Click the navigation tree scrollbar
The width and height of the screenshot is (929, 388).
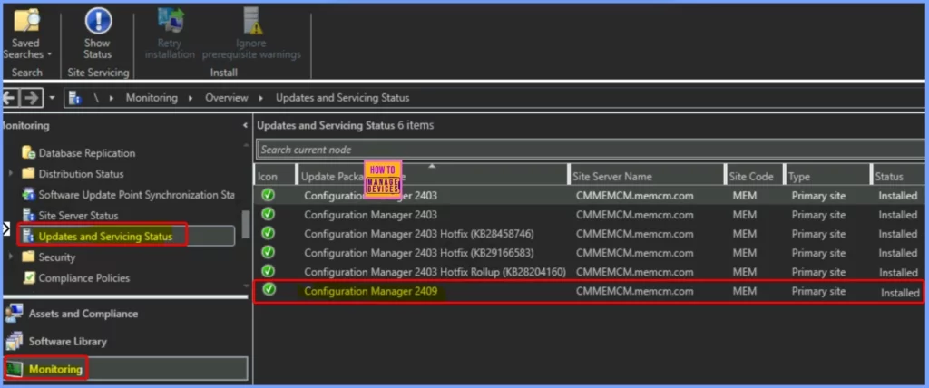pos(245,224)
